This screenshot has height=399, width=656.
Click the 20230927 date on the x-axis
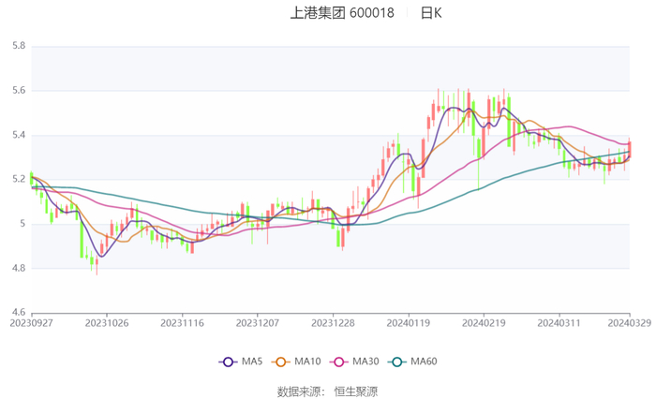(x=32, y=323)
